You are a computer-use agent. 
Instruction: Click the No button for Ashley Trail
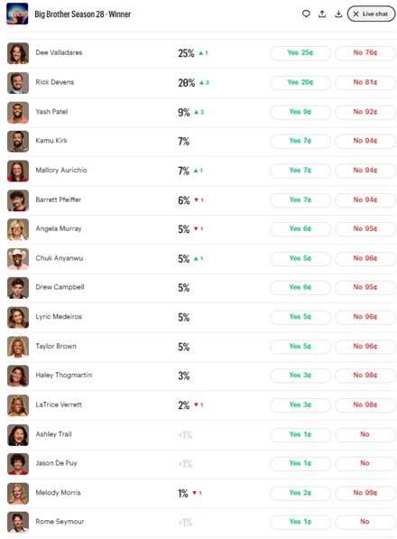pos(365,434)
